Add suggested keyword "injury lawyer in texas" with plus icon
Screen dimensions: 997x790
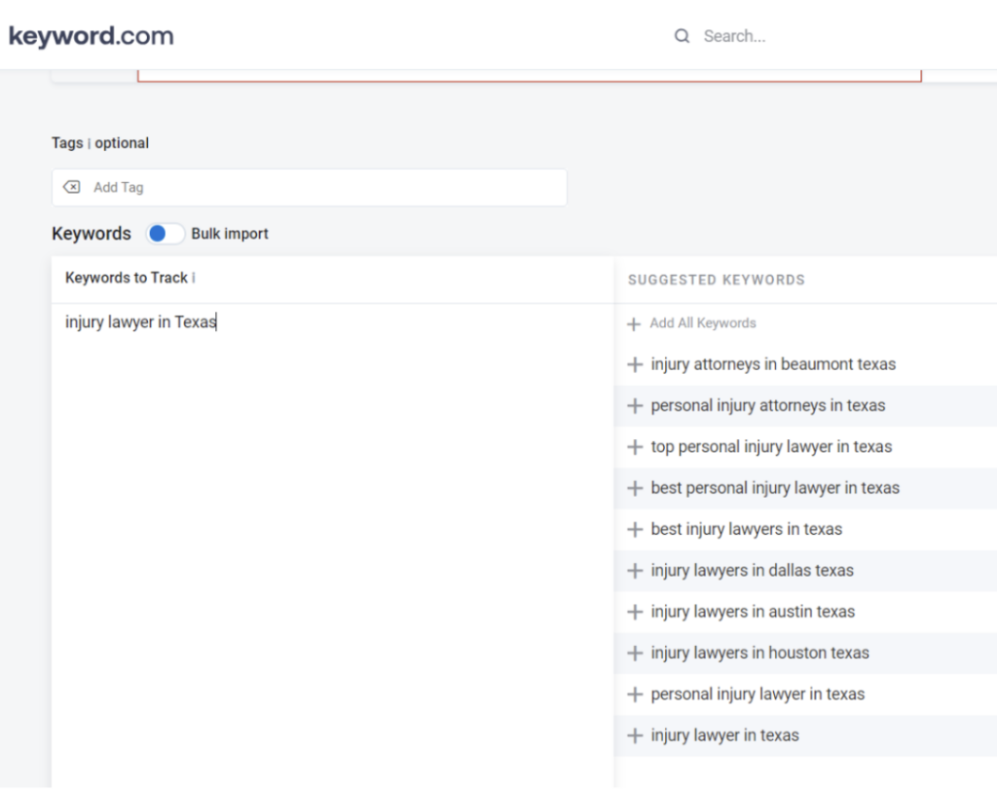pos(632,734)
